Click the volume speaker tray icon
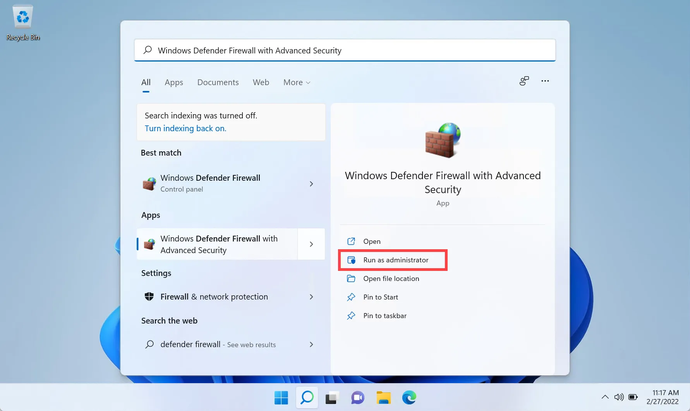 point(619,397)
